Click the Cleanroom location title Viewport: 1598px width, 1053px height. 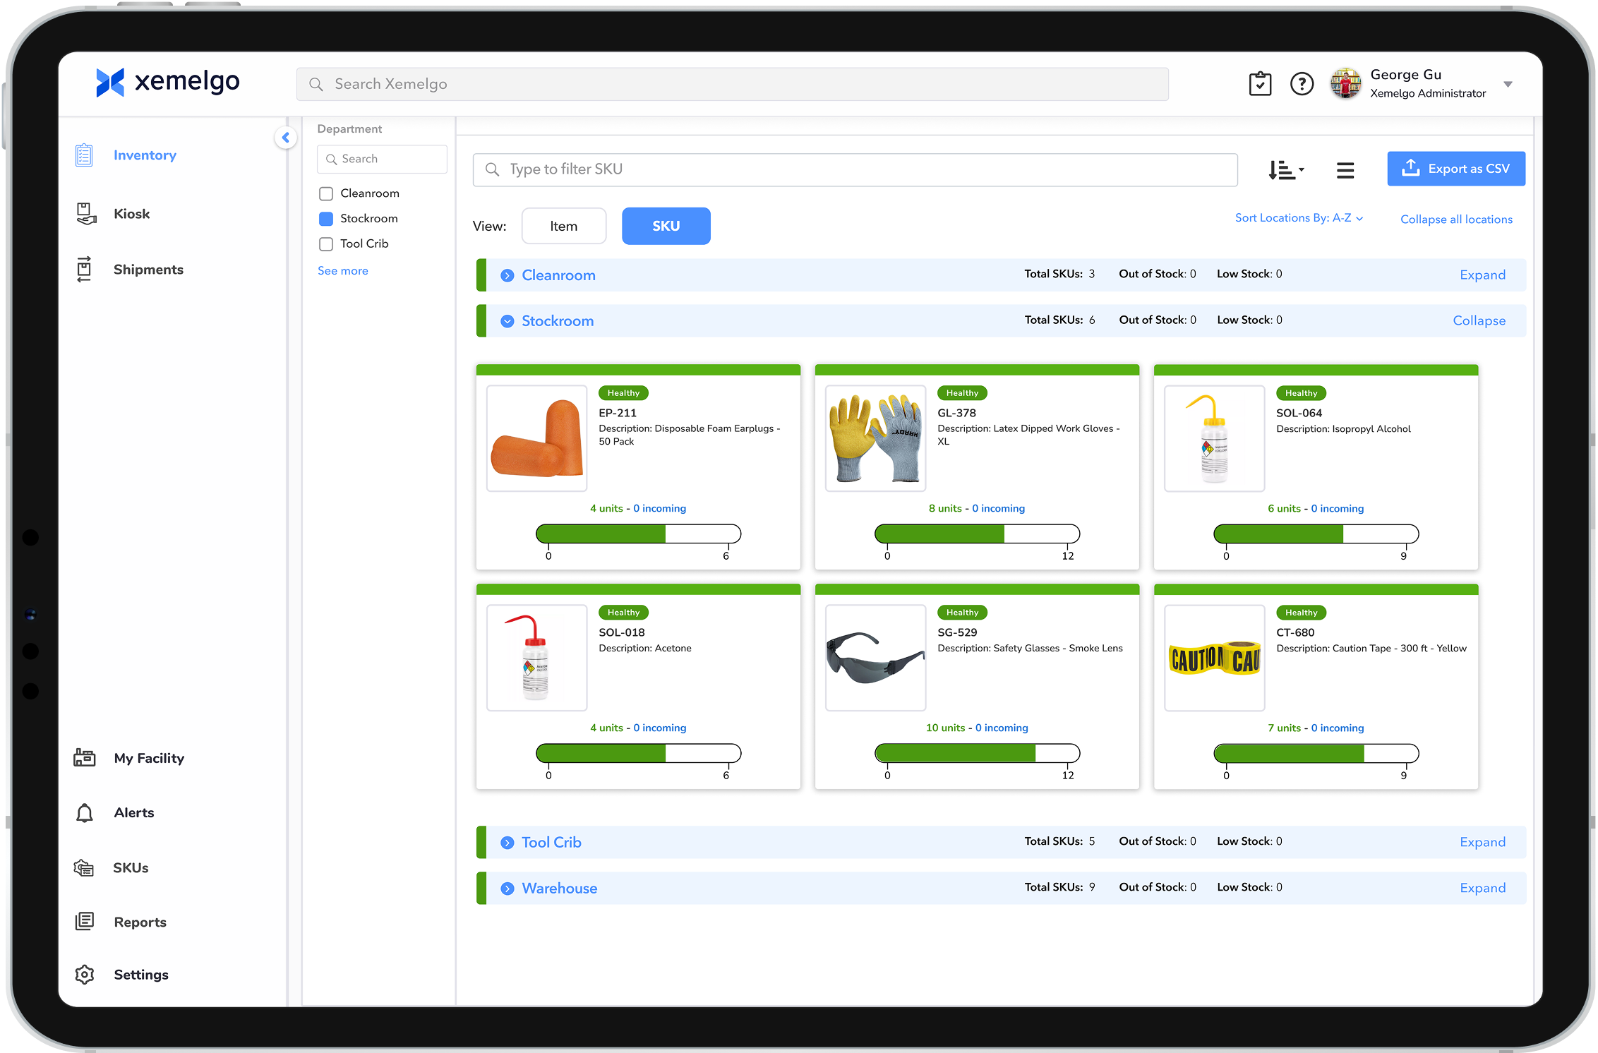(x=559, y=275)
